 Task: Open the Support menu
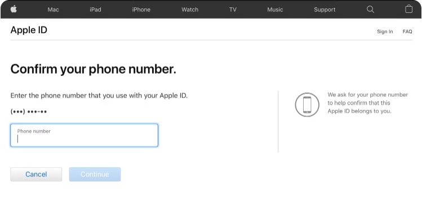[325, 10]
